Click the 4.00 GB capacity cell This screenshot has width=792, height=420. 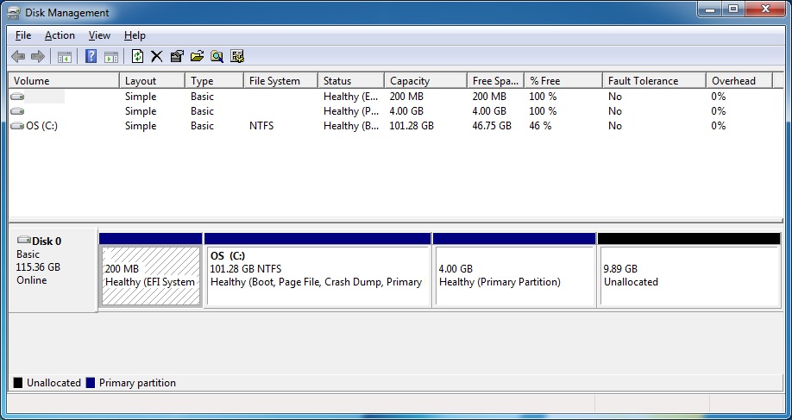click(x=406, y=111)
